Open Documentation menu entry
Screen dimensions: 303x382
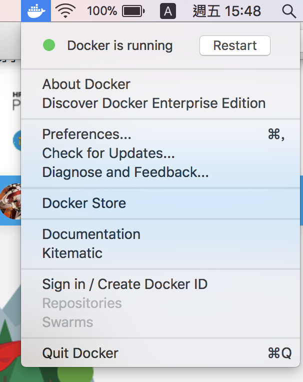[91, 234]
